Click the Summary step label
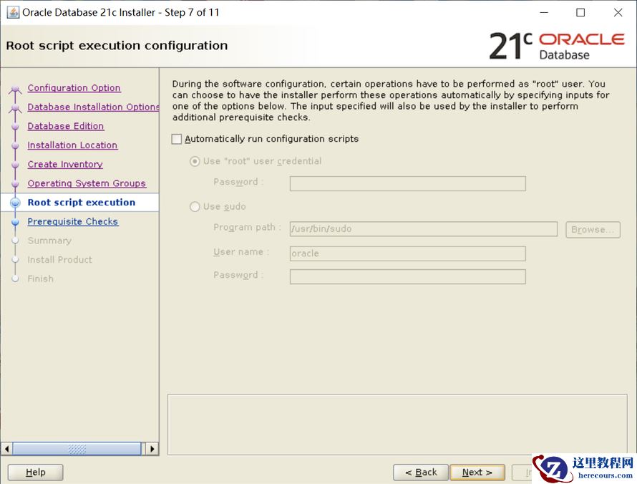Screen dimensions: 637x484 click(49, 241)
